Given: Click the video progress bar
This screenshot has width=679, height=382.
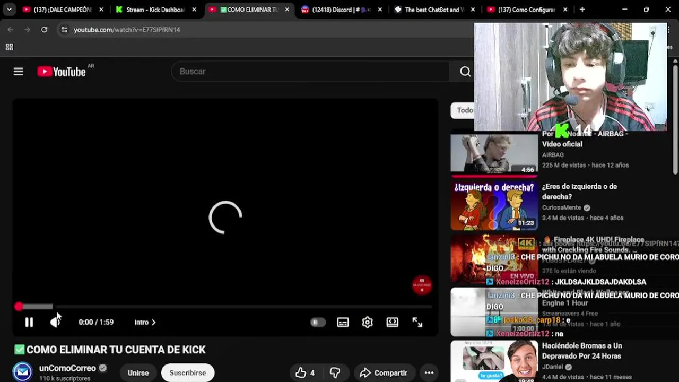Looking at the screenshot, I should [x=225, y=306].
